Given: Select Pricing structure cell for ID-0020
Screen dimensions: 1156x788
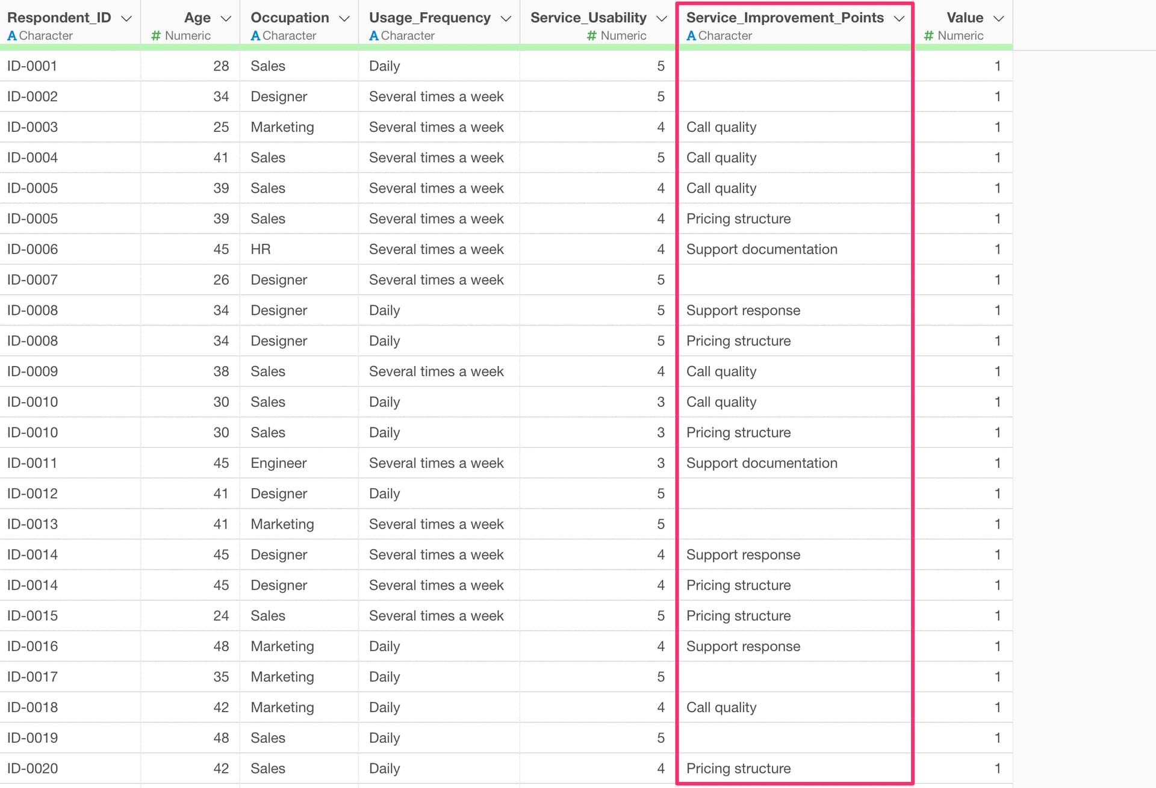Looking at the screenshot, I should click(738, 768).
